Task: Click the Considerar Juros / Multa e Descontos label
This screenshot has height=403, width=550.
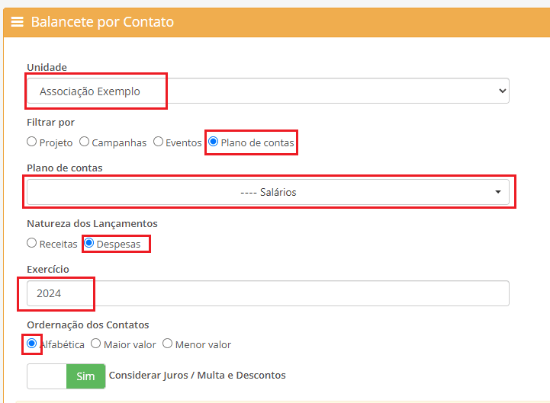Action: coord(197,376)
